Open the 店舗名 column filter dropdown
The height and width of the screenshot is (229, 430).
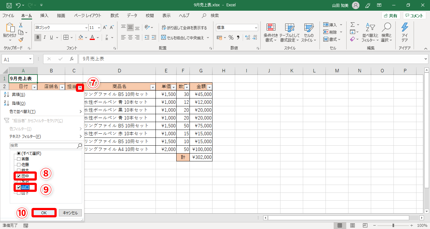[62, 88]
